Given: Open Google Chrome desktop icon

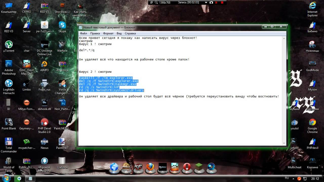Looking at the screenshot, I should tap(312, 126).
